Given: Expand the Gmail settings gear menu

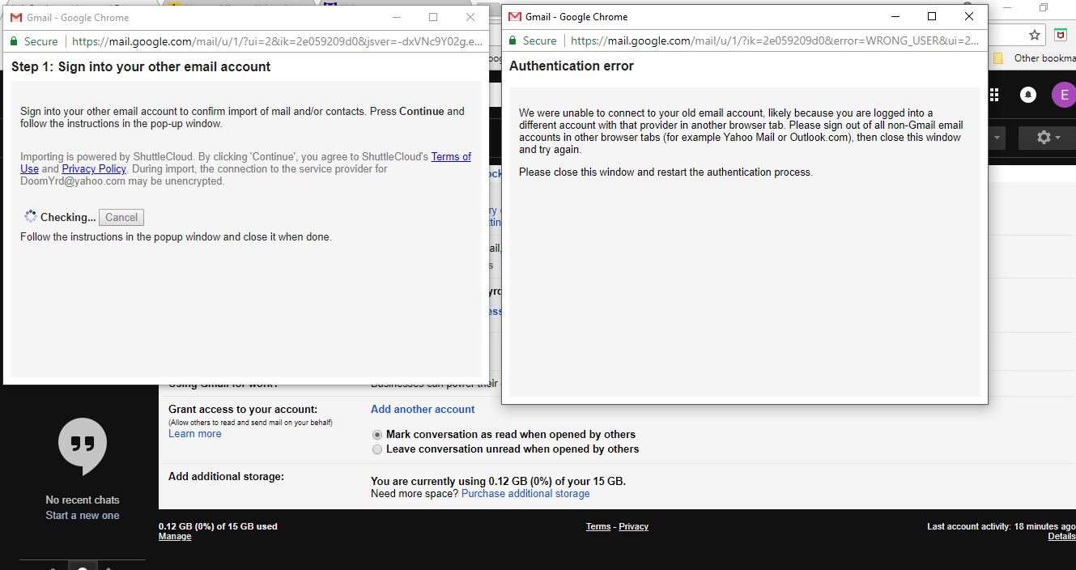Looking at the screenshot, I should (x=1048, y=138).
